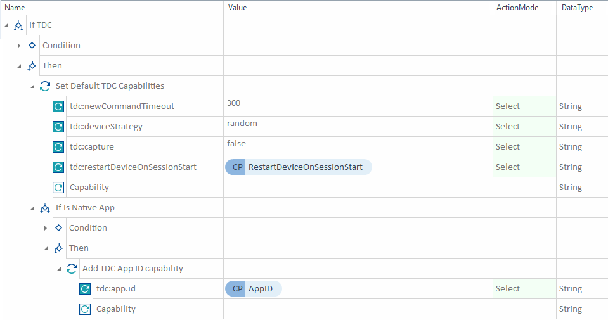Collapse the If TDC node

(6, 26)
